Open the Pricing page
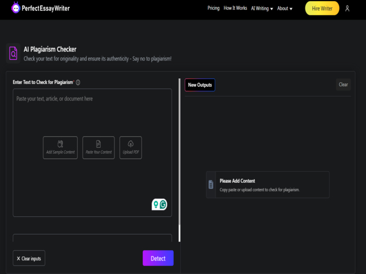Image resolution: width=366 pixels, height=274 pixels. click(213, 9)
